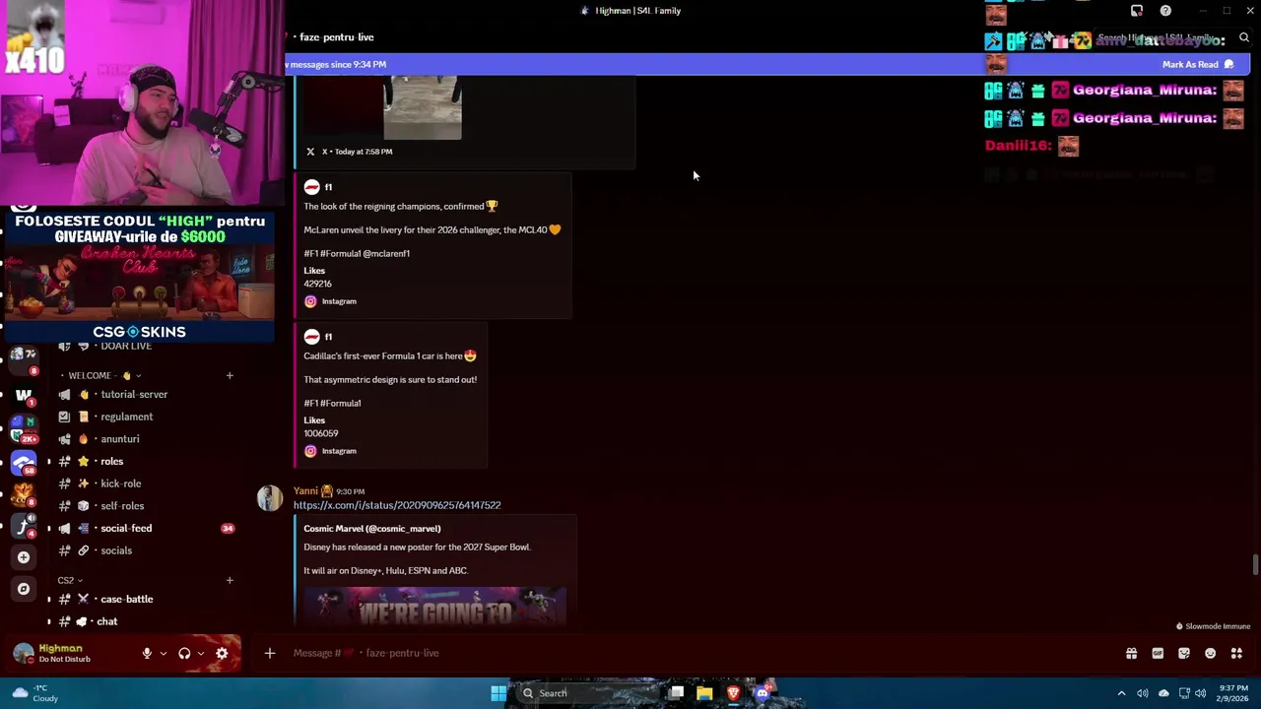Open headphone output options arrow

(x=201, y=653)
